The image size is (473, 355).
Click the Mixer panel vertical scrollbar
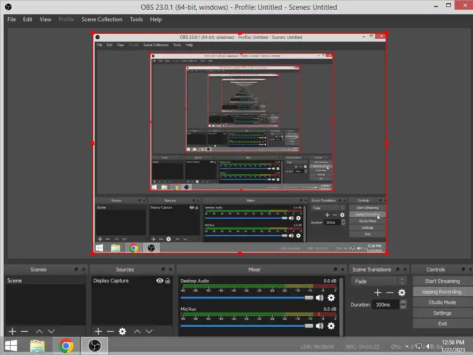coord(341,306)
